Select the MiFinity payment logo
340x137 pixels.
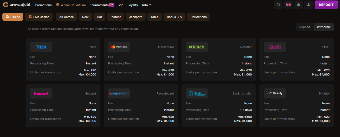coord(275,93)
